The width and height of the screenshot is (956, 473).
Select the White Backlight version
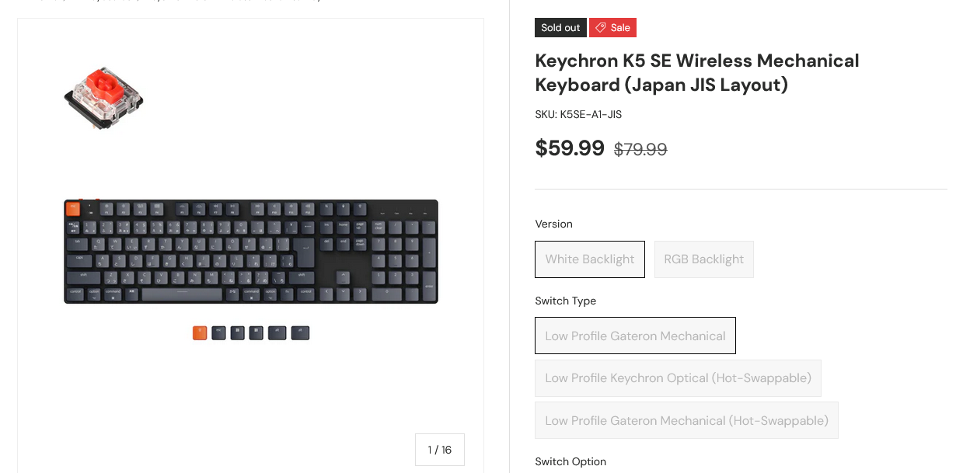590,259
